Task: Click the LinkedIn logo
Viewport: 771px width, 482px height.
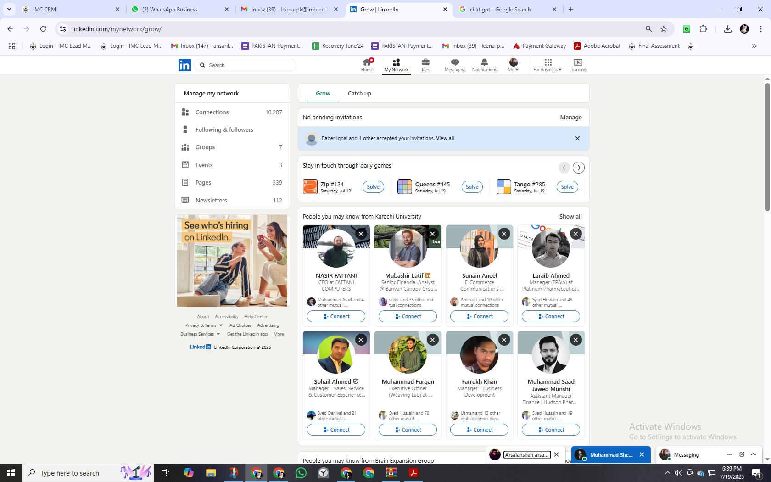Action: [x=184, y=65]
